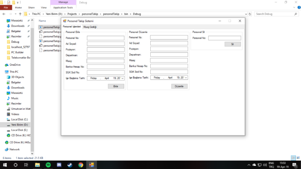Focus Banka Hesap No field in Personel Ekle
The height and width of the screenshot is (169, 301).
[x=106, y=67]
